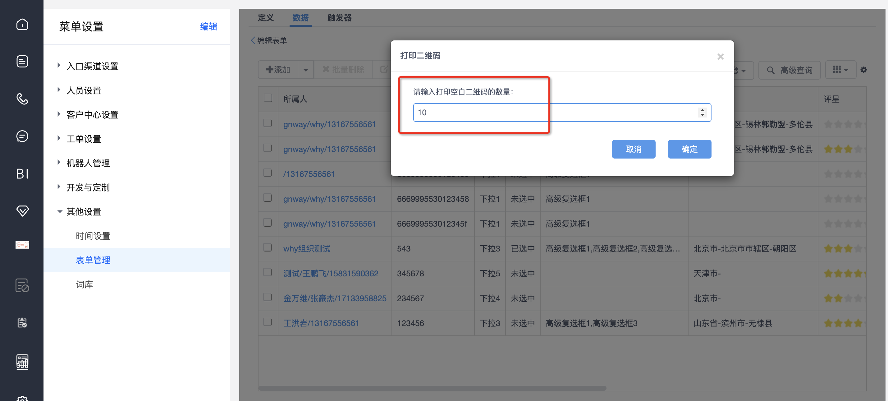Open the home icon in sidebar
The height and width of the screenshot is (401, 888).
pyautogui.click(x=22, y=25)
